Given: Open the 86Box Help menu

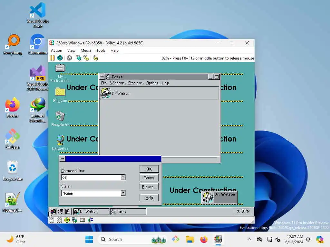Looking at the screenshot, I should (x=114, y=50).
